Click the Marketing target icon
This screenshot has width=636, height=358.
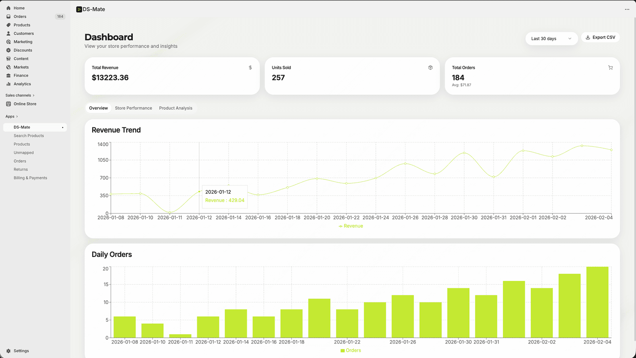click(8, 42)
